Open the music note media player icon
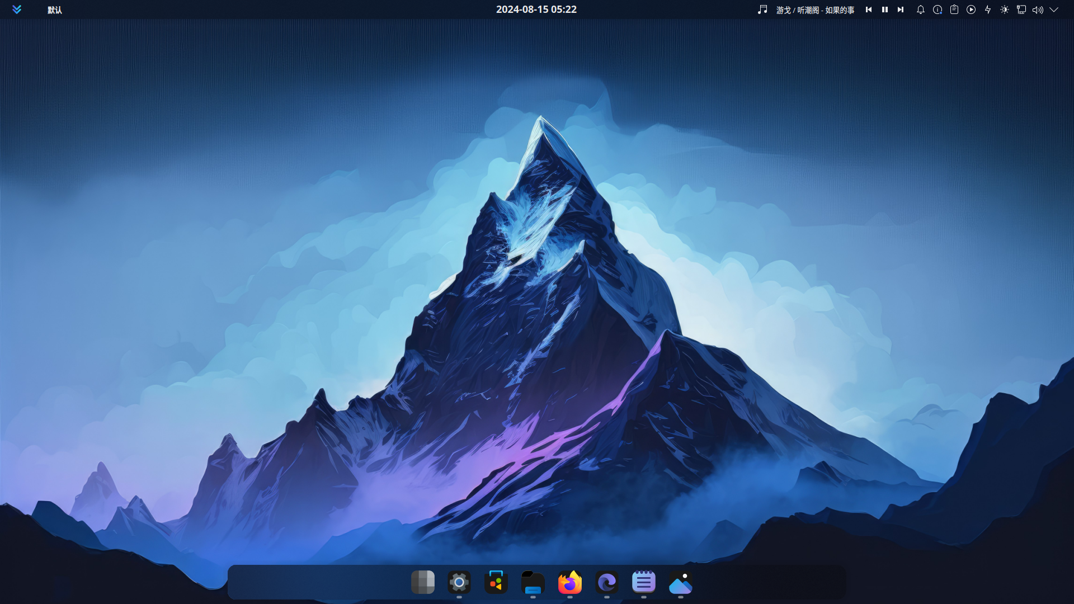 762,10
